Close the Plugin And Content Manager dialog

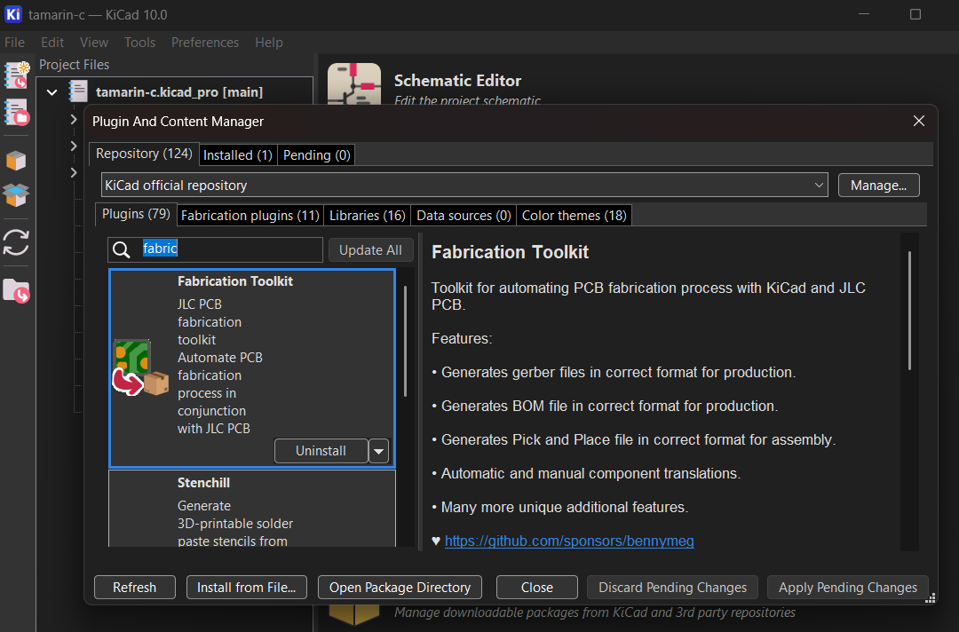(x=919, y=121)
